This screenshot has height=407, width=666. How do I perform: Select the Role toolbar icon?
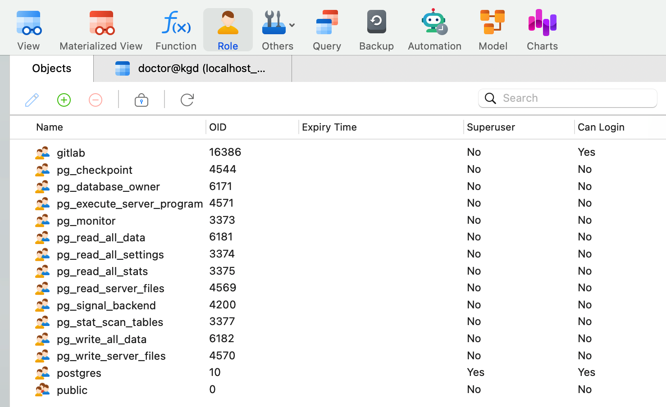(228, 30)
